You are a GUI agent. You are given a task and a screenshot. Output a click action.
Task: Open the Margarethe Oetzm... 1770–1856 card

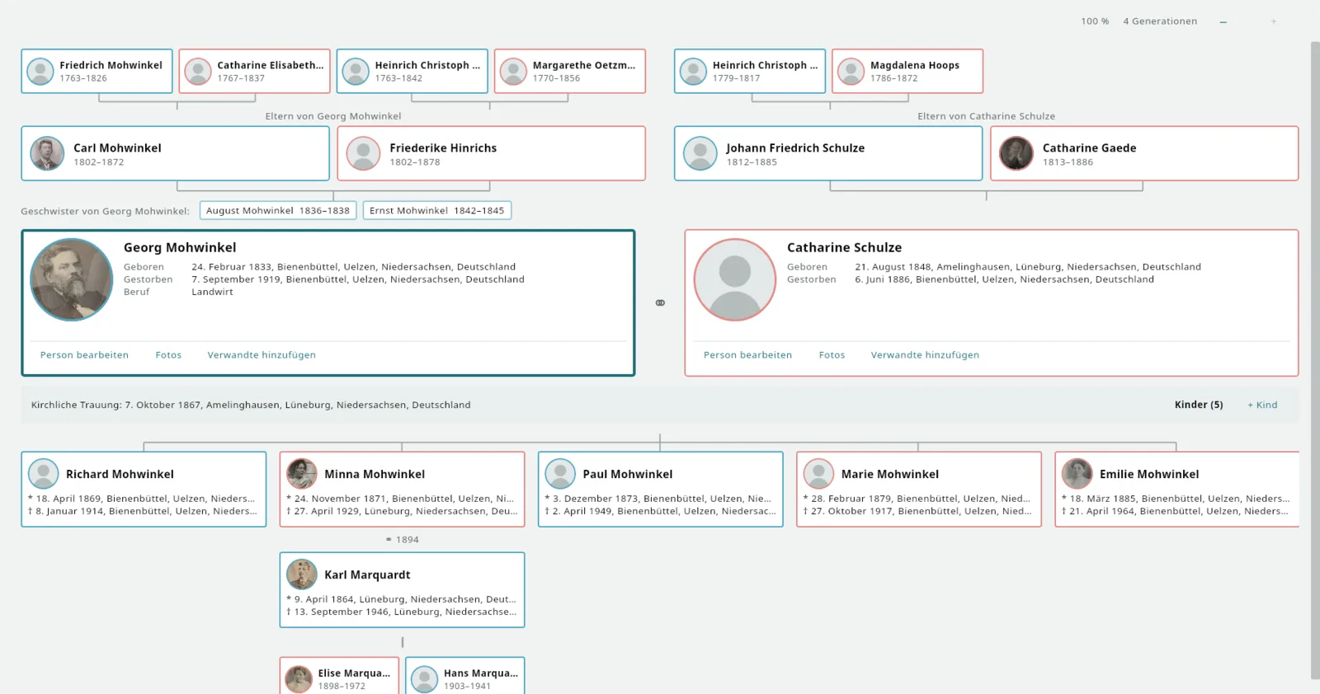click(569, 71)
